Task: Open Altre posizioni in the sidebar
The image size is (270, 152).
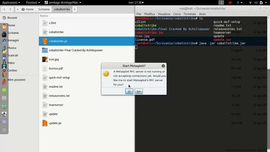Action: pos(16,80)
